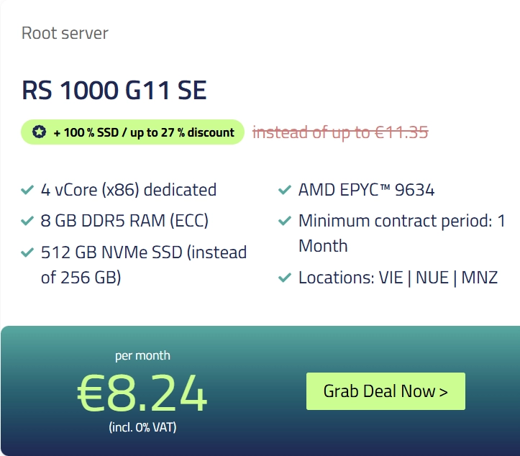Click the Locations VIE NUE MNZ text

point(398,278)
